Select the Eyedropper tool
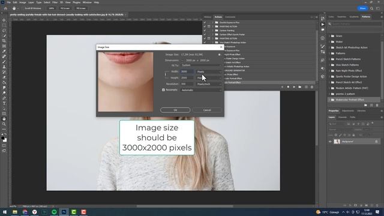The width and height of the screenshot is (384, 216). [x=4, y=51]
